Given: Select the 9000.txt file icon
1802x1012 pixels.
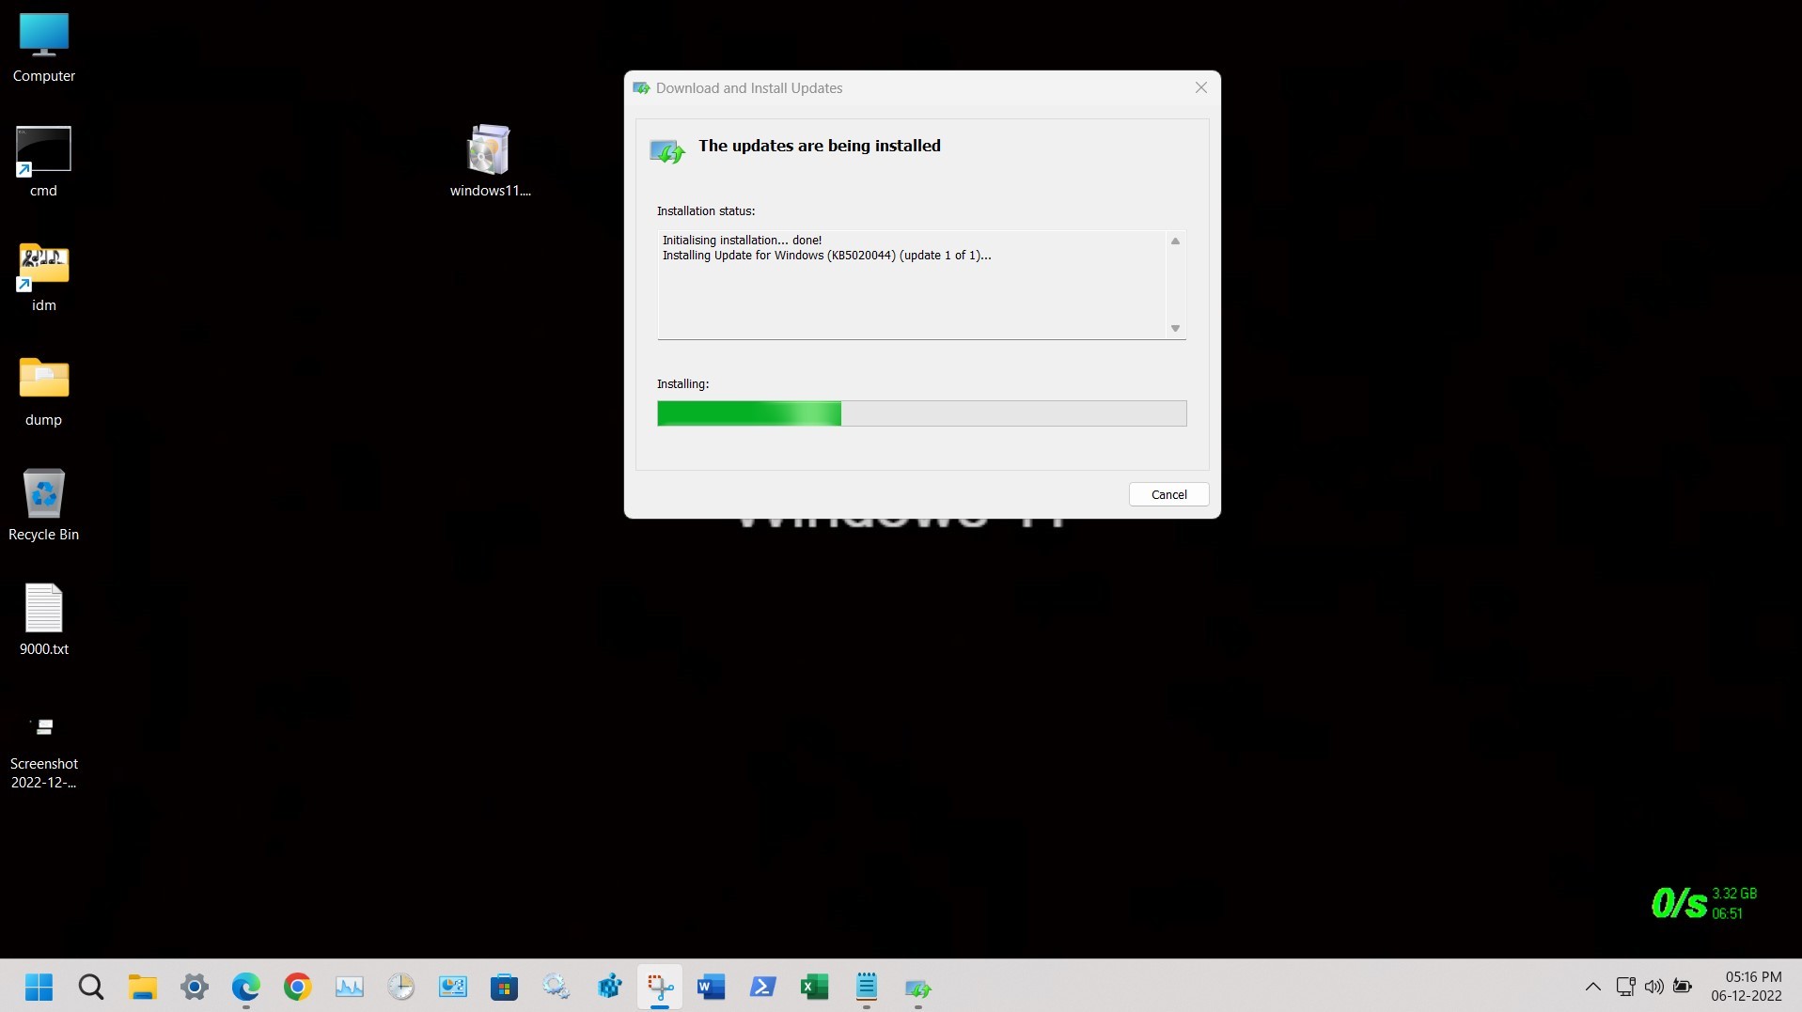Looking at the screenshot, I should click(x=43, y=620).
